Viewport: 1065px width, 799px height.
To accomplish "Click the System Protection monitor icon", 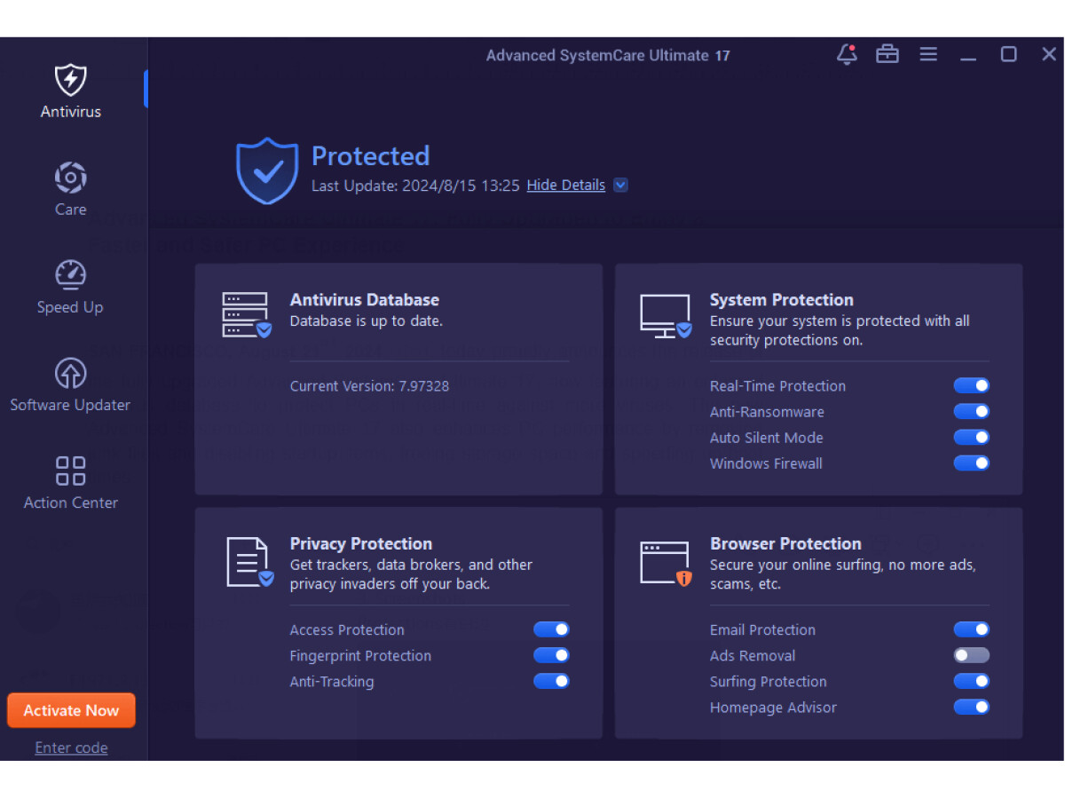I will click(x=666, y=316).
